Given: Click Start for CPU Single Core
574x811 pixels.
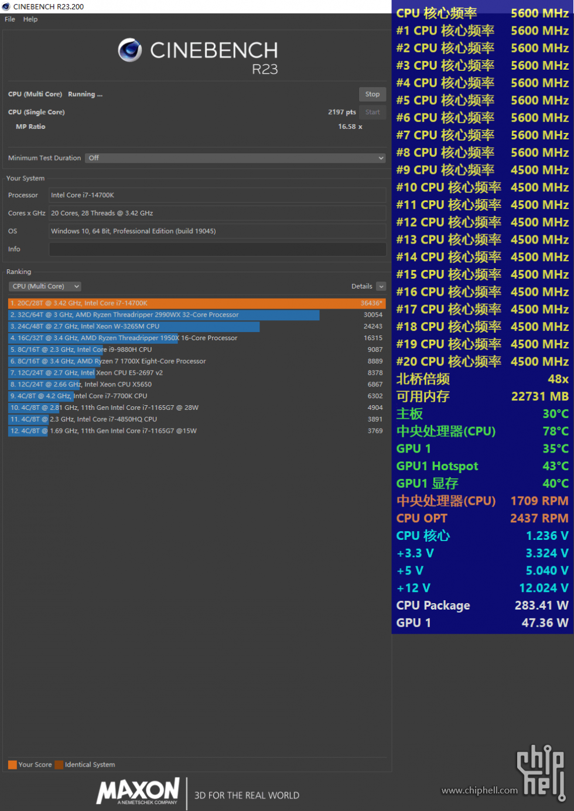Looking at the screenshot, I should [x=373, y=112].
